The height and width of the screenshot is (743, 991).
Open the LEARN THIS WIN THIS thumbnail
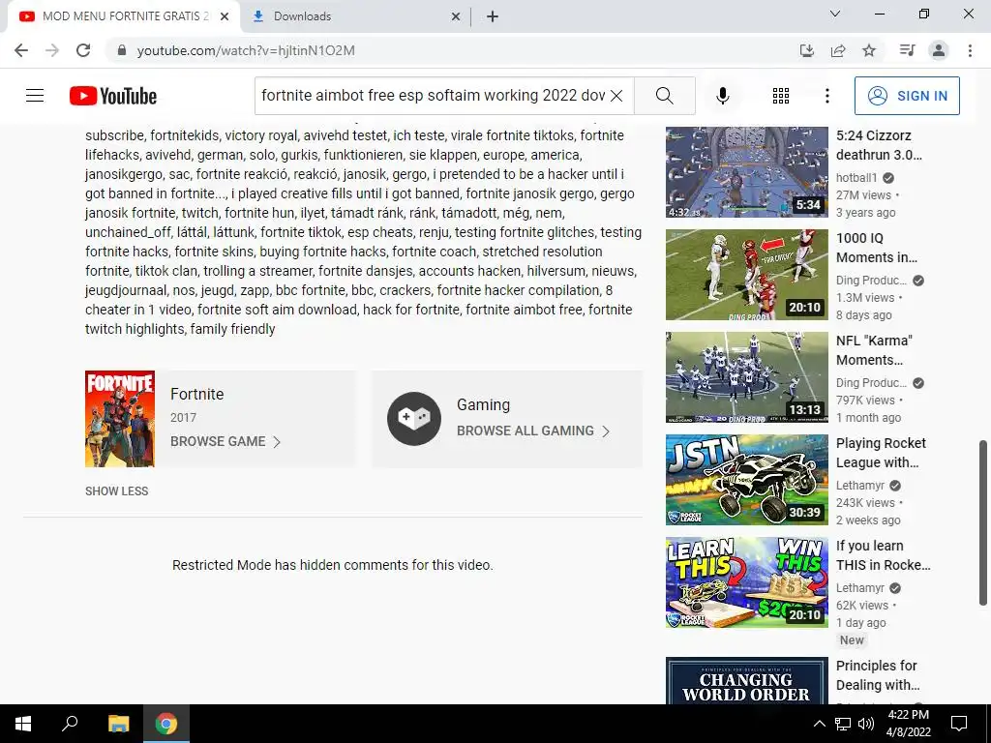coord(746,581)
